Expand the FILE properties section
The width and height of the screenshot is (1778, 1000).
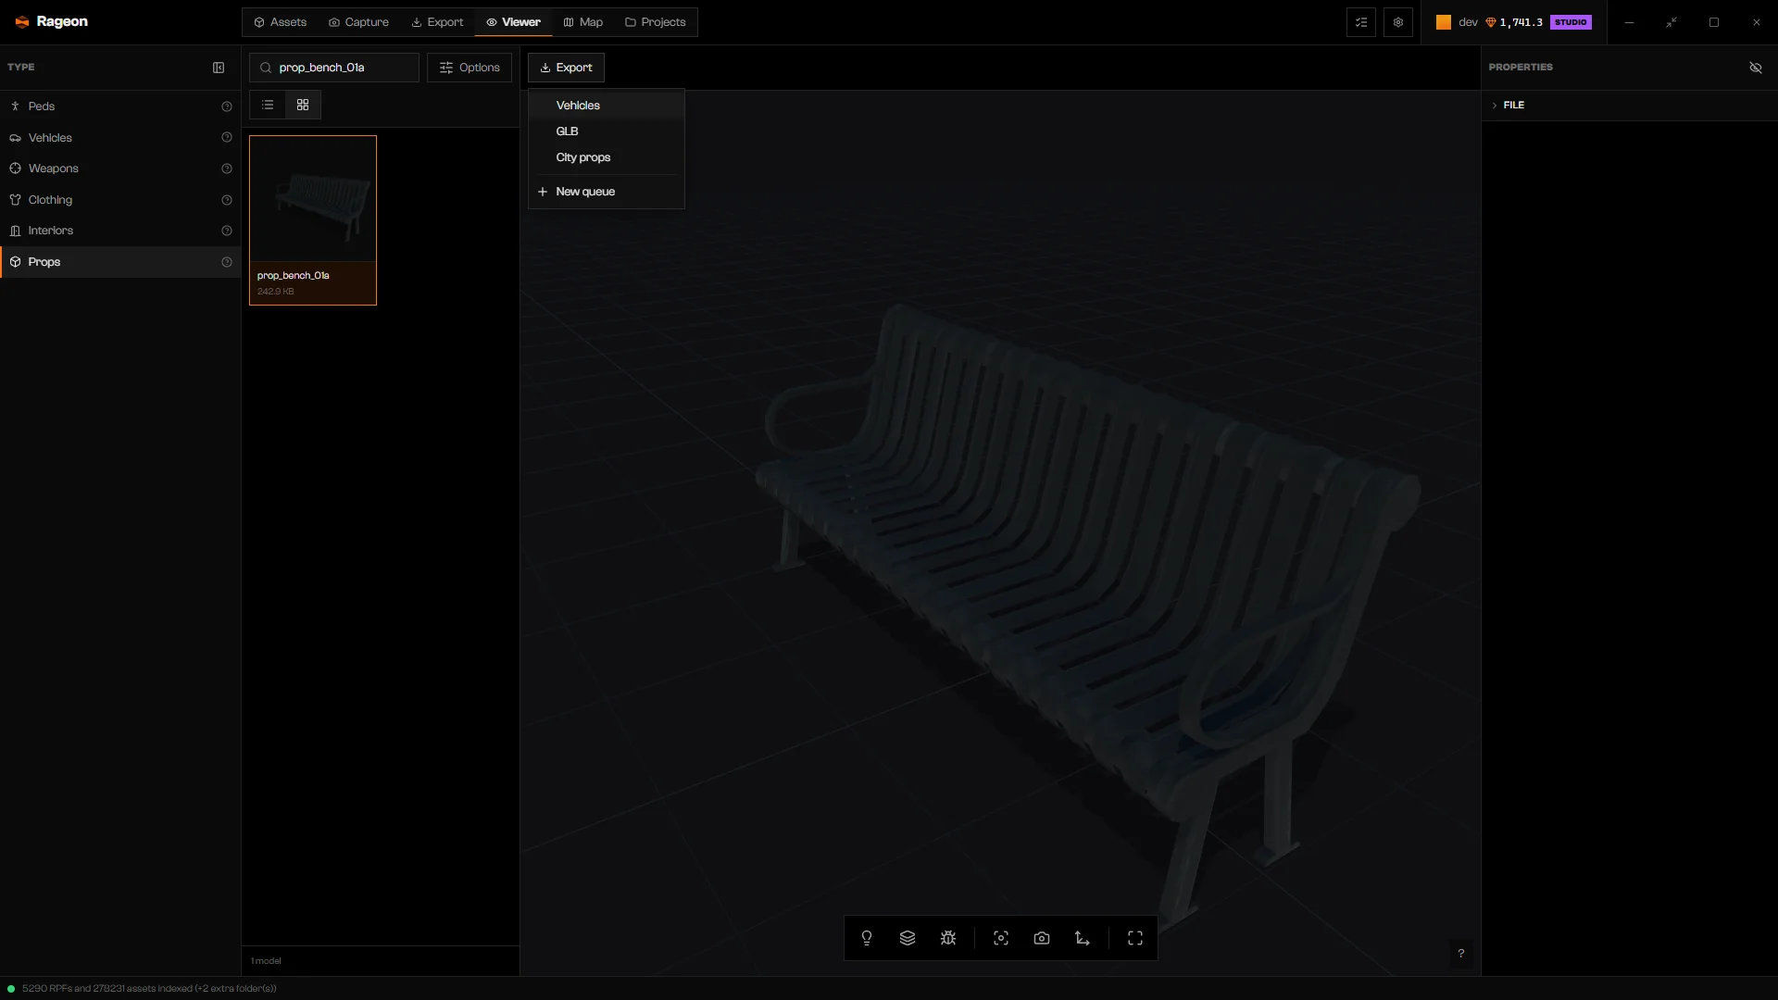pyautogui.click(x=1629, y=106)
